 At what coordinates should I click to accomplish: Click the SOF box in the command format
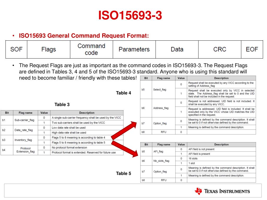click(x=16, y=49)
